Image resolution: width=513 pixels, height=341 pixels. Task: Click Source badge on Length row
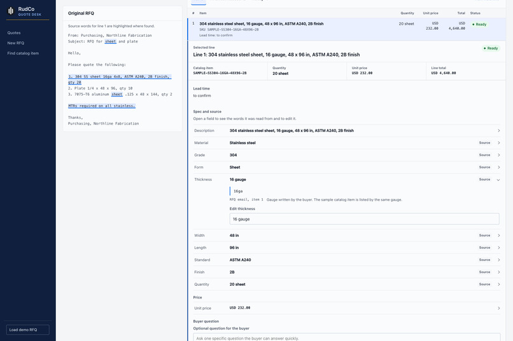click(484, 248)
